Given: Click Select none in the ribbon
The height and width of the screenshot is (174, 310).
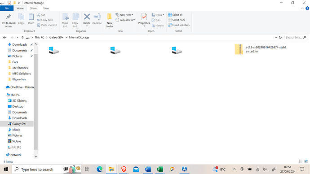Looking at the screenshot, I should click(177, 20).
